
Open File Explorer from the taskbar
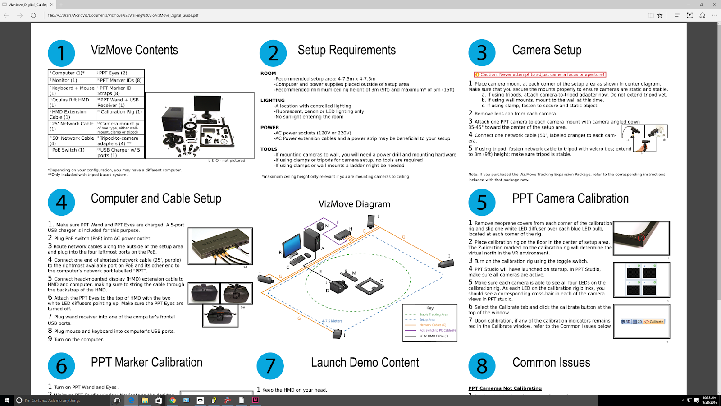(145, 400)
